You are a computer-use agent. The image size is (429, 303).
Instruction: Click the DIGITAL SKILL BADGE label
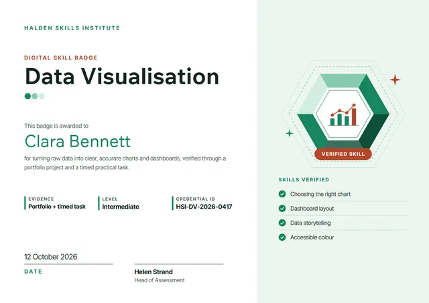click(x=61, y=58)
